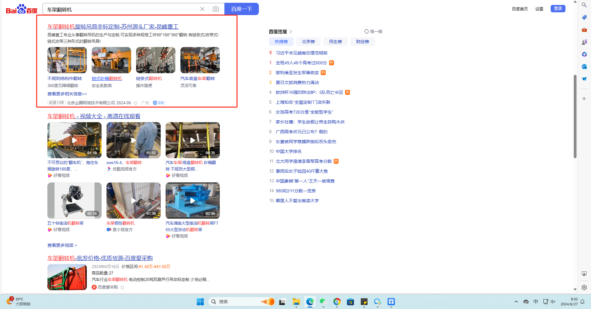Add a sidebar app with plus icon
Image resolution: width=591 pixels, height=309 pixels.
[x=584, y=98]
